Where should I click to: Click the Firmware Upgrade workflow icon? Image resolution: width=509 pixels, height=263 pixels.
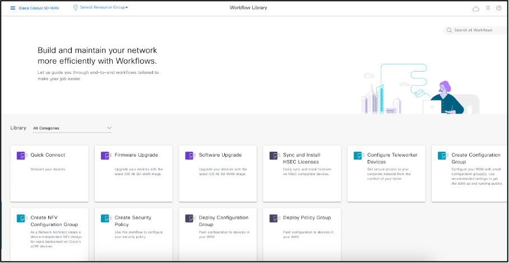point(106,156)
